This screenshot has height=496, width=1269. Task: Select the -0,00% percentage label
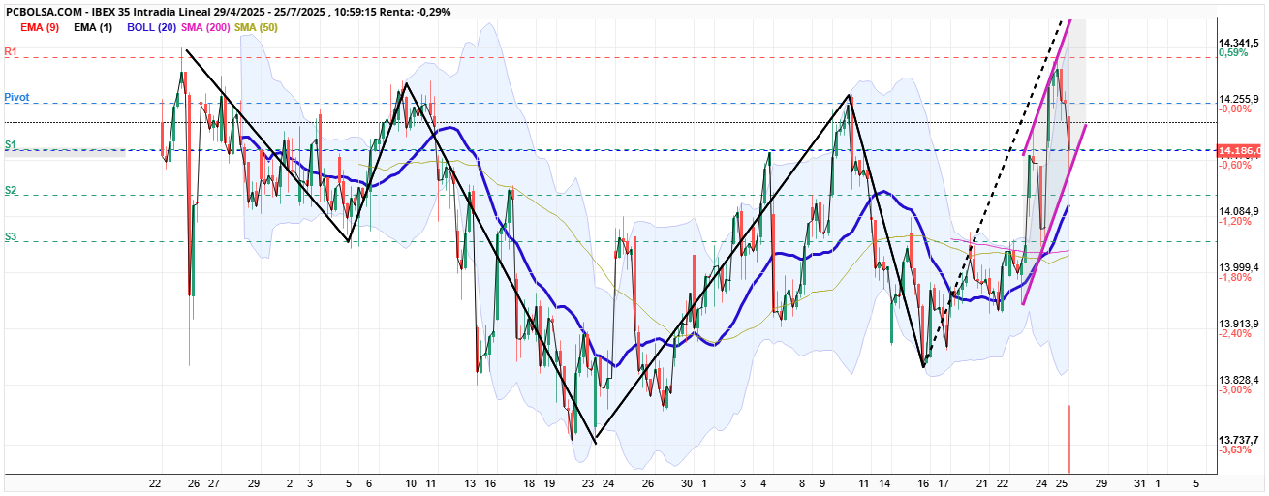tap(1235, 109)
